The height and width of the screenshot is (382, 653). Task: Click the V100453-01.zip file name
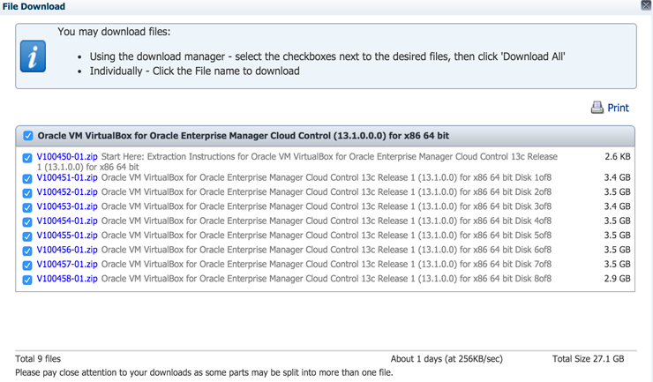tap(67, 206)
